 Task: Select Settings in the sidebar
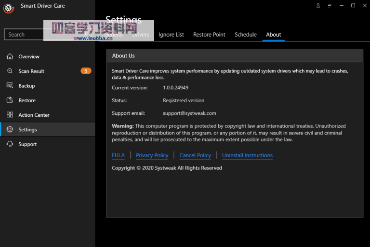coord(47,129)
